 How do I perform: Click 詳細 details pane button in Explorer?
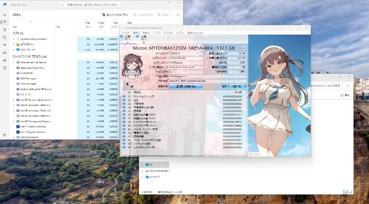pyautogui.click(x=345, y=95)
